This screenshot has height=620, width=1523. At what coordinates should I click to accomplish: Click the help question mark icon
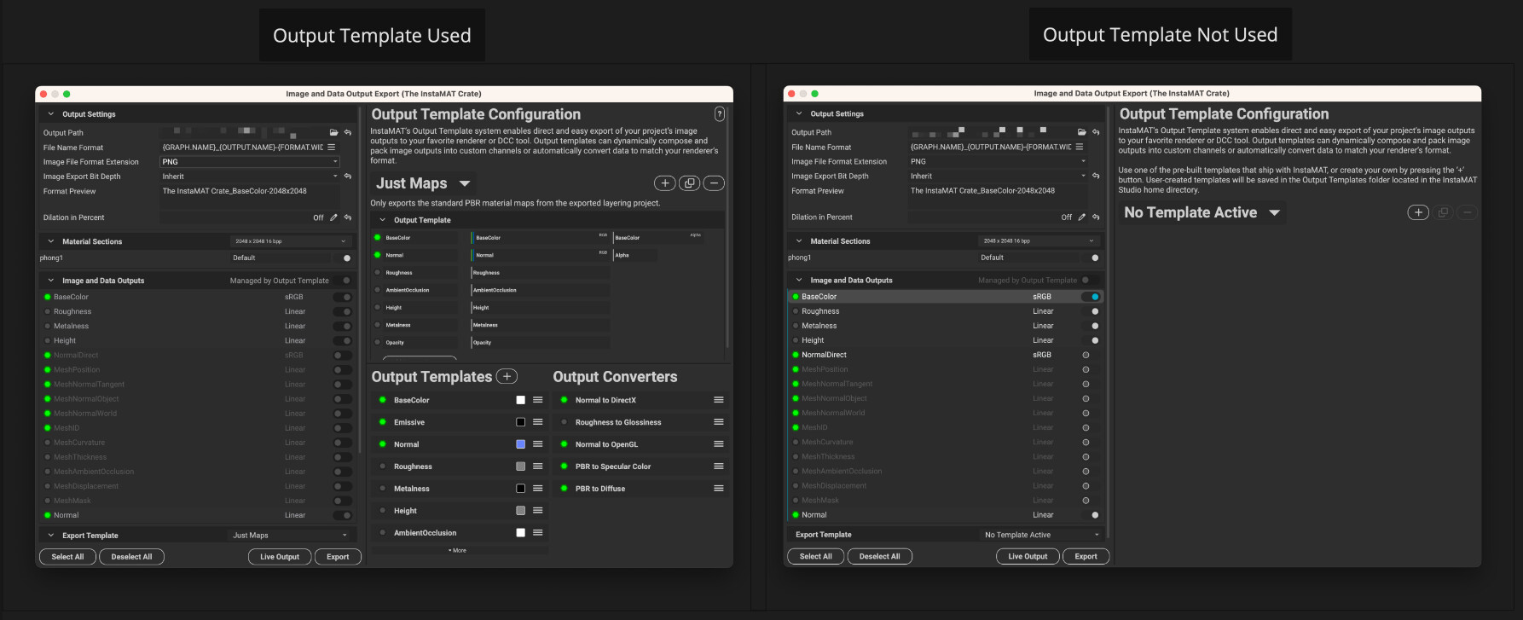[x=719, y=114]
